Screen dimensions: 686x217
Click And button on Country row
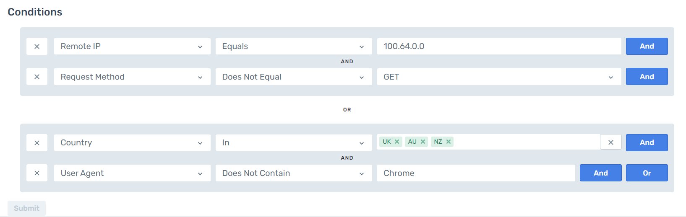tap(647, 142)
